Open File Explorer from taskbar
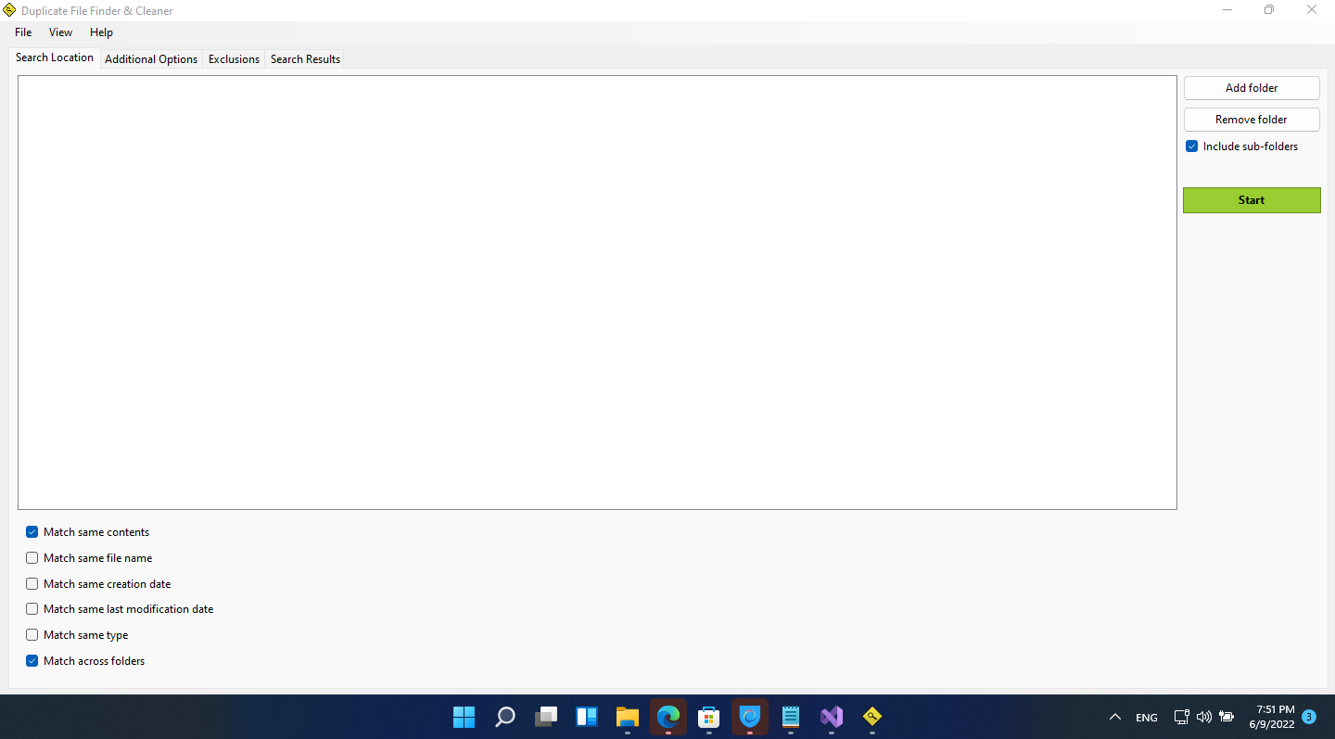1335x739 pixels. pos(628,717)
